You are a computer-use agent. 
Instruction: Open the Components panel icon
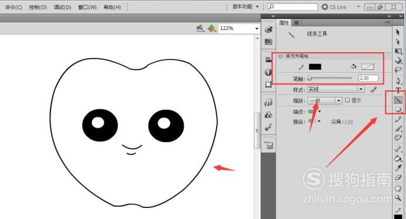(x=269, y=115)
